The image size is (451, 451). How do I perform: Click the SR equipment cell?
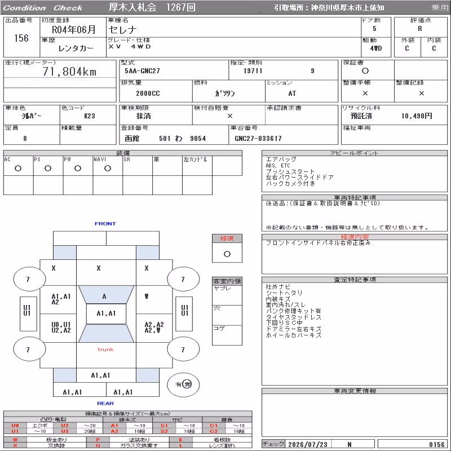pos(138,166)
